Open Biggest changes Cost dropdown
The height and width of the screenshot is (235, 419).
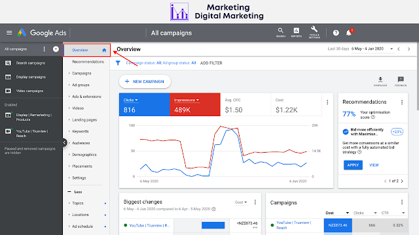coord(241,202)
